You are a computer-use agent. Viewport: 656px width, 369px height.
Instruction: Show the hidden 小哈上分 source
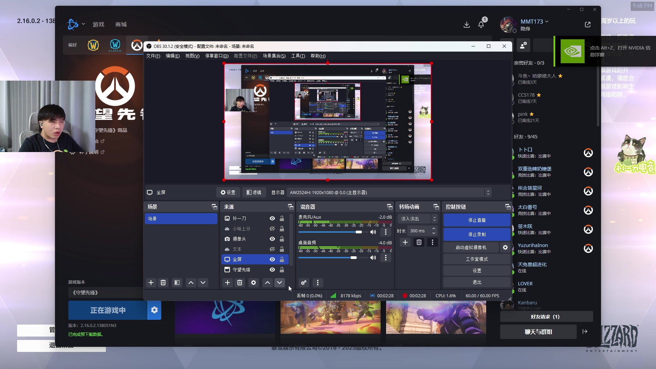tap(272, 229)
